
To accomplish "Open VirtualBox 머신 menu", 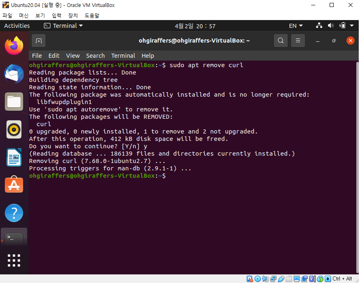I will [24, 15].
